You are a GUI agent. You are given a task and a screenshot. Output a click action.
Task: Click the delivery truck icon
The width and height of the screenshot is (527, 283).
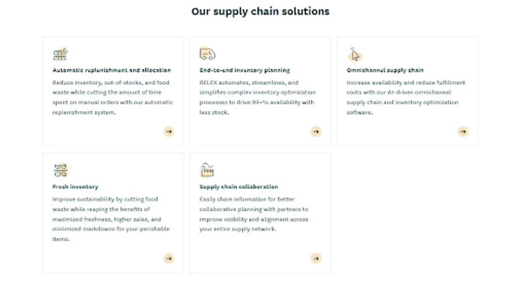point(207,54)
